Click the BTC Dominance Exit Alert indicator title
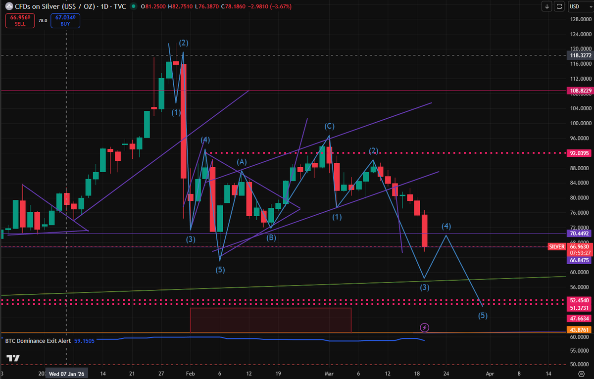Viewport: 594px width, 379px height. tap(39, 340)
